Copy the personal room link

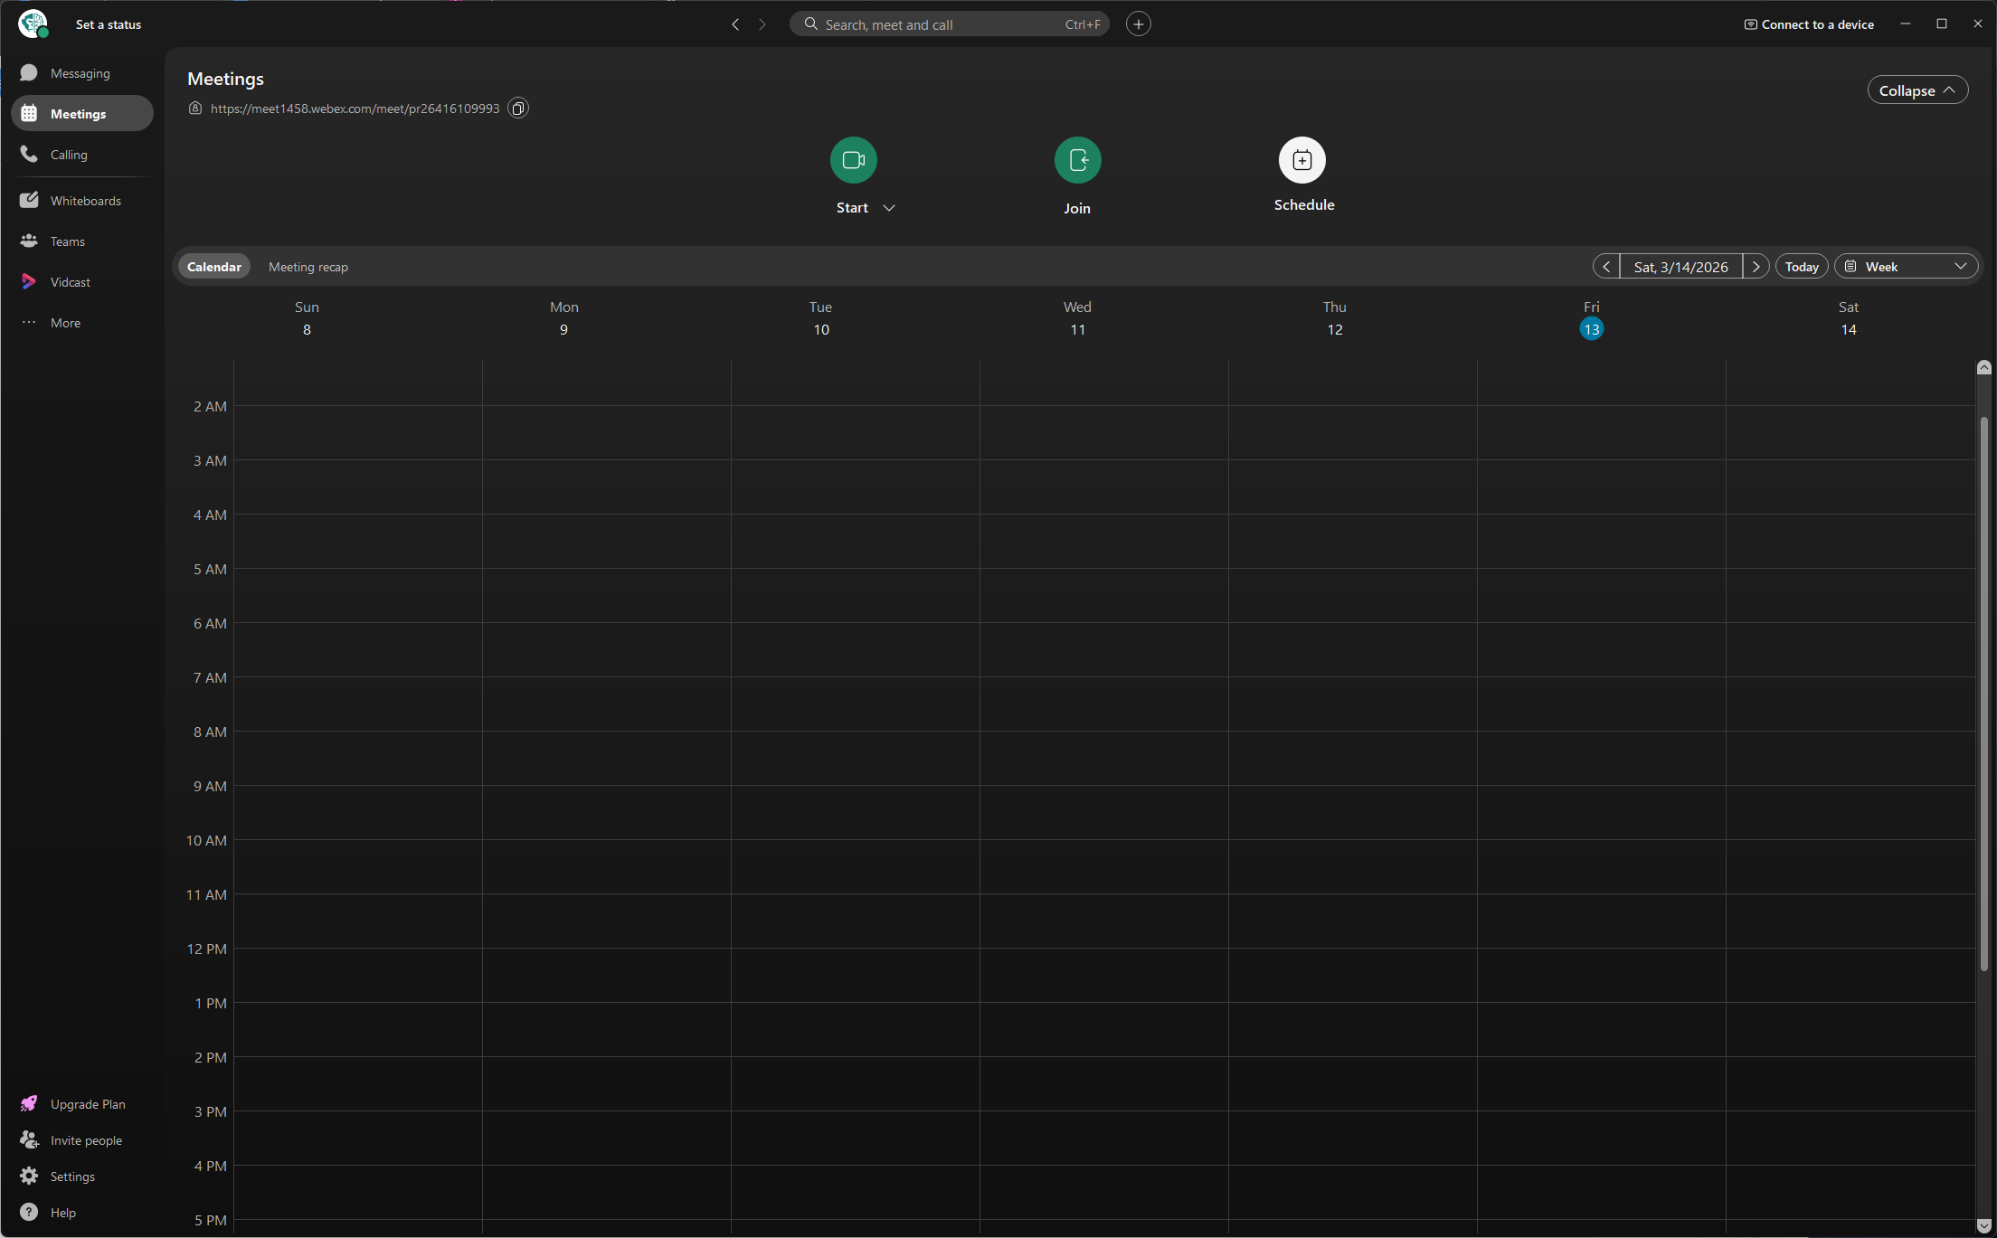click(518, 109)
